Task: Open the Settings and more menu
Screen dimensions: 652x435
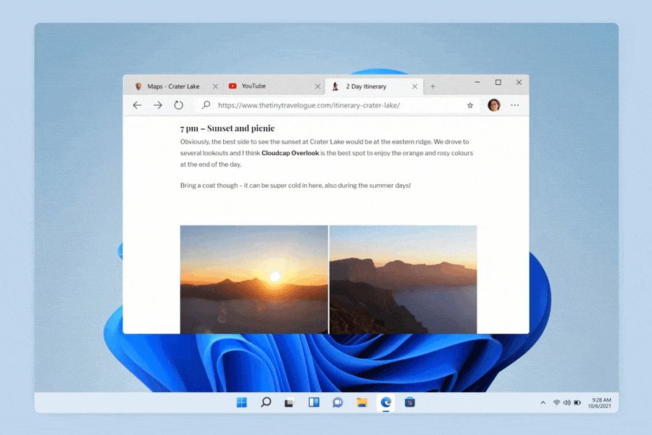Action: [x=514, y=105]
